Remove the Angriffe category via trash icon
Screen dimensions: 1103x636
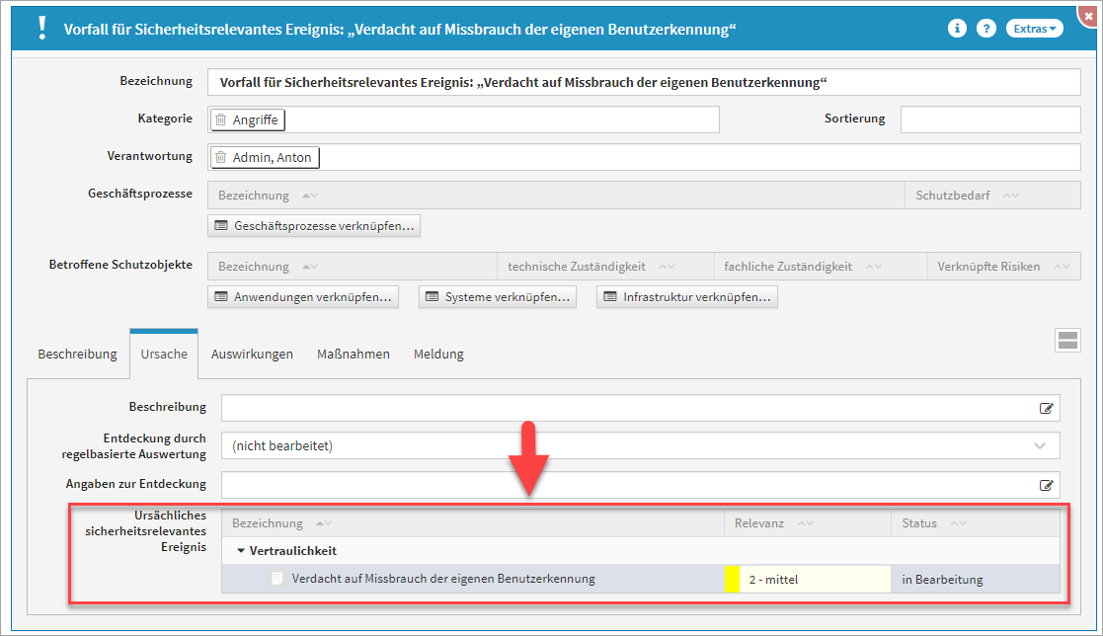click(221, 120)
